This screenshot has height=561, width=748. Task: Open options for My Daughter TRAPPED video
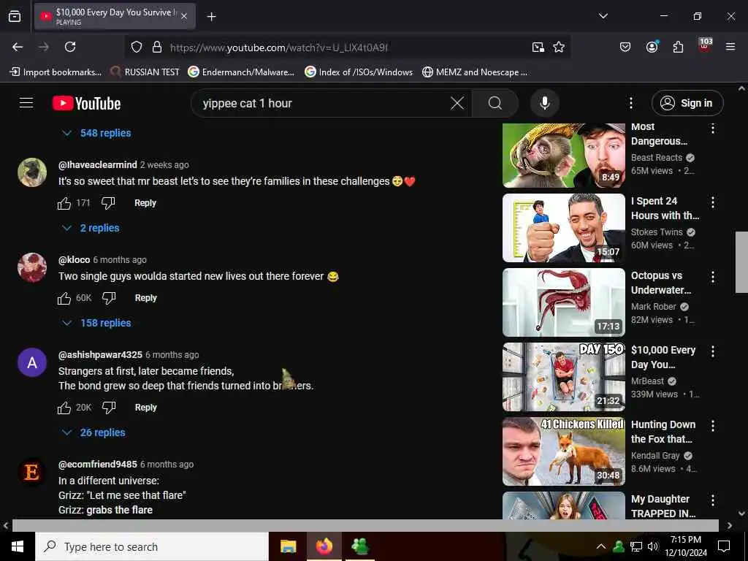(713, 500)
